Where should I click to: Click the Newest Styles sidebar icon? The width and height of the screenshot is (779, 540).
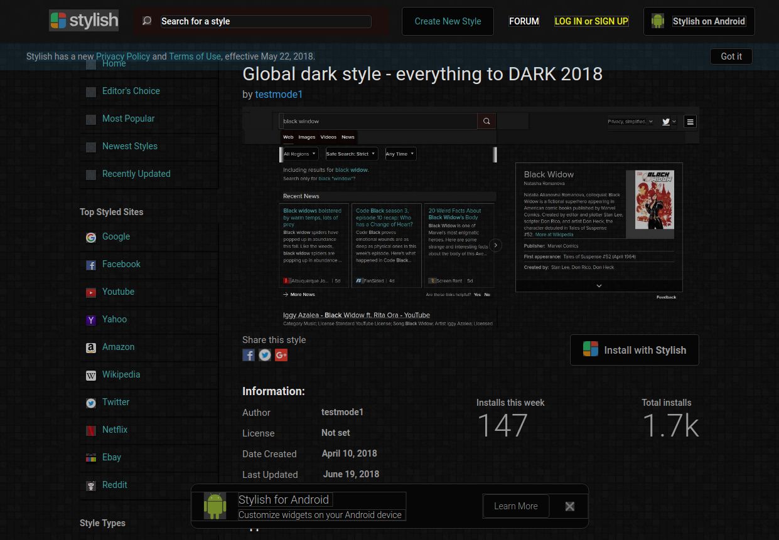[x=91, y=147]
